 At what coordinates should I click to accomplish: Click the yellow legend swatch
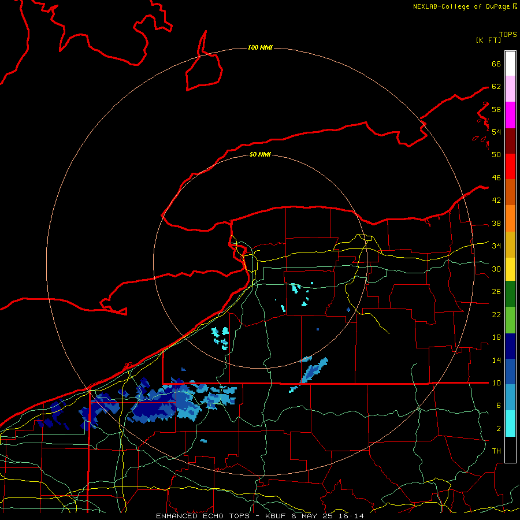point(510,269)
